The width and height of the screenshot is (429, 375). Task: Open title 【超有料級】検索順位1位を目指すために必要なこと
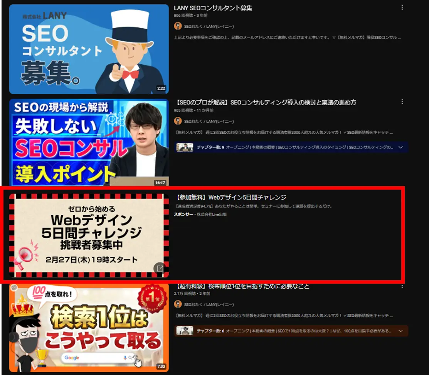coord(242,286)
